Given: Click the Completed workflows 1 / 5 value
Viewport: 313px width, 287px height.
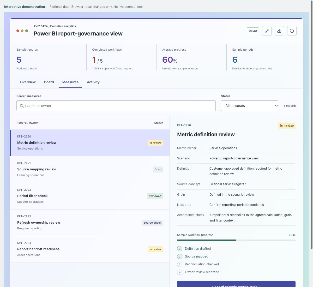Looking at the screenshot, I should click(x=98, y=60).
